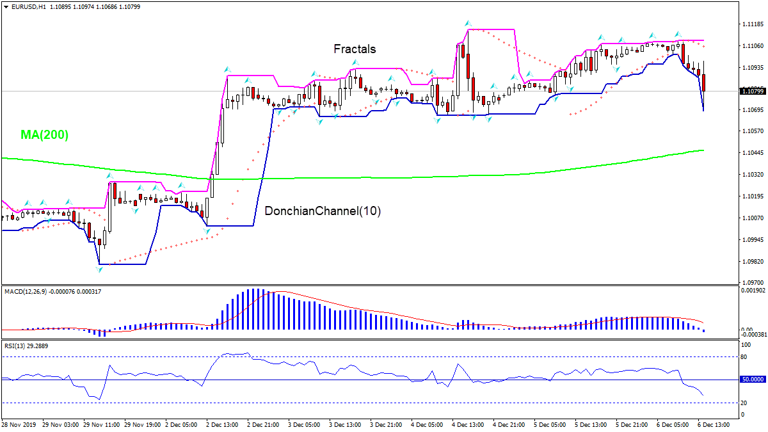Click time axis label 5 Dec 21:00
The height and width of the screenshot is (432, 768).
pyautogui.click(x=633, y=424)
